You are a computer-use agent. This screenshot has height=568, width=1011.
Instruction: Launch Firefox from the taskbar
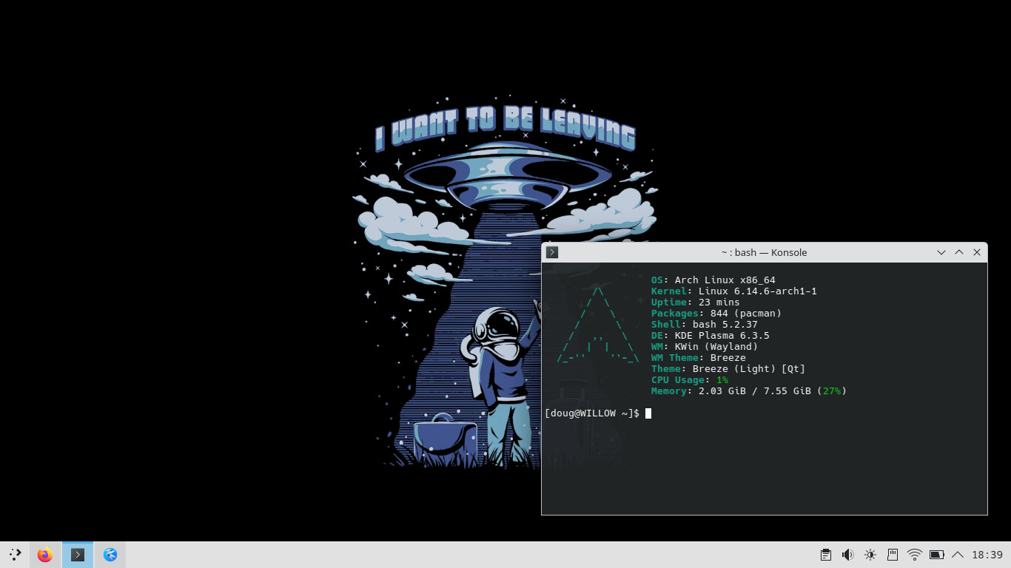[45, 555]
